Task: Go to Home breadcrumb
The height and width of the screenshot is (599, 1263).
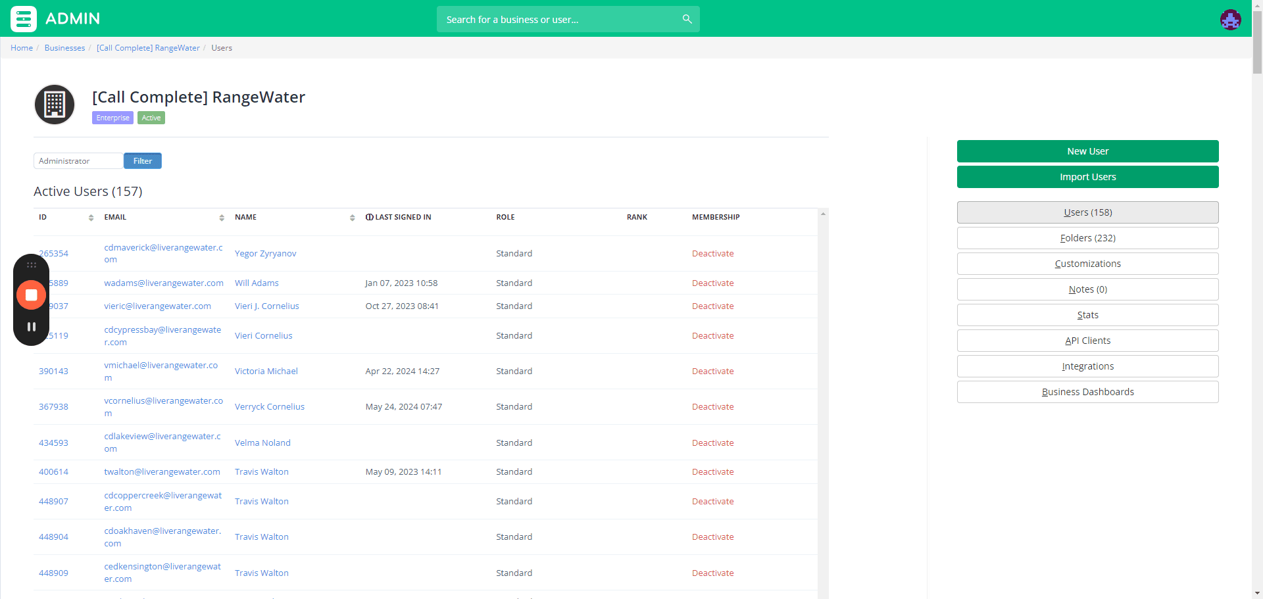Action: 22,48
